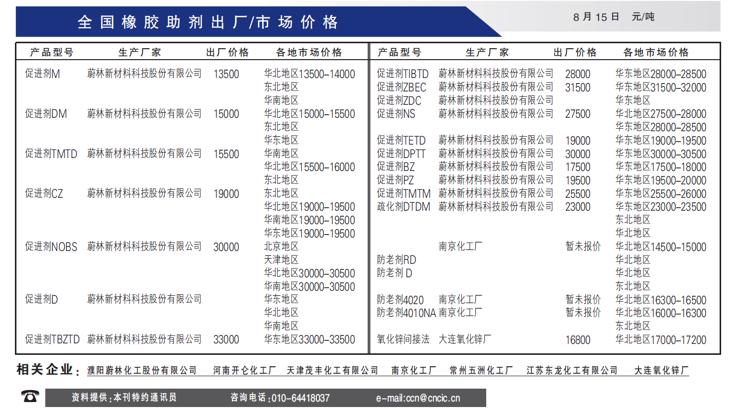Open company link 江苏东龙化工有限公司
Image resolution: width=746 pixels, height=410 pixels.
[x=572, y=371]
